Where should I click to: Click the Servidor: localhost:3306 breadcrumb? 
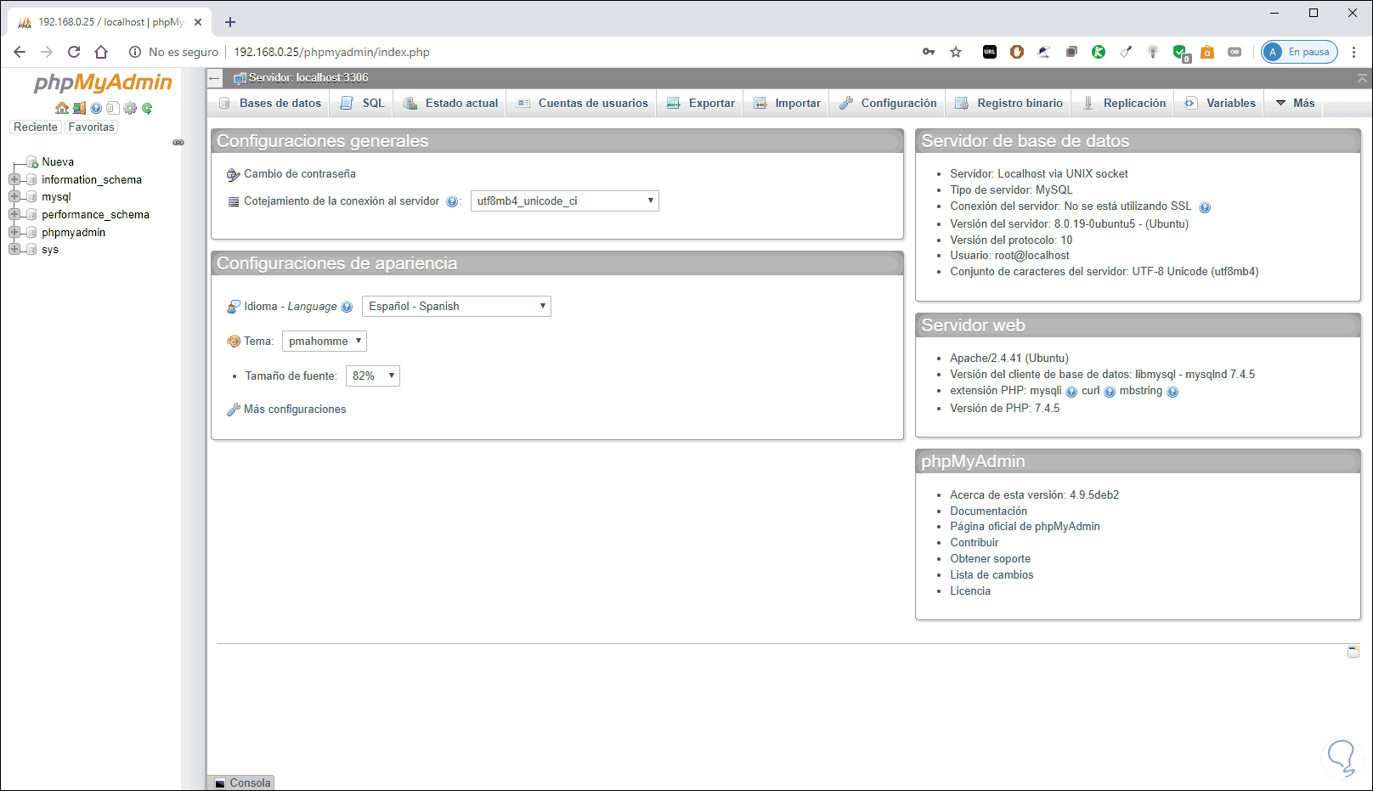tap(308, 78)
